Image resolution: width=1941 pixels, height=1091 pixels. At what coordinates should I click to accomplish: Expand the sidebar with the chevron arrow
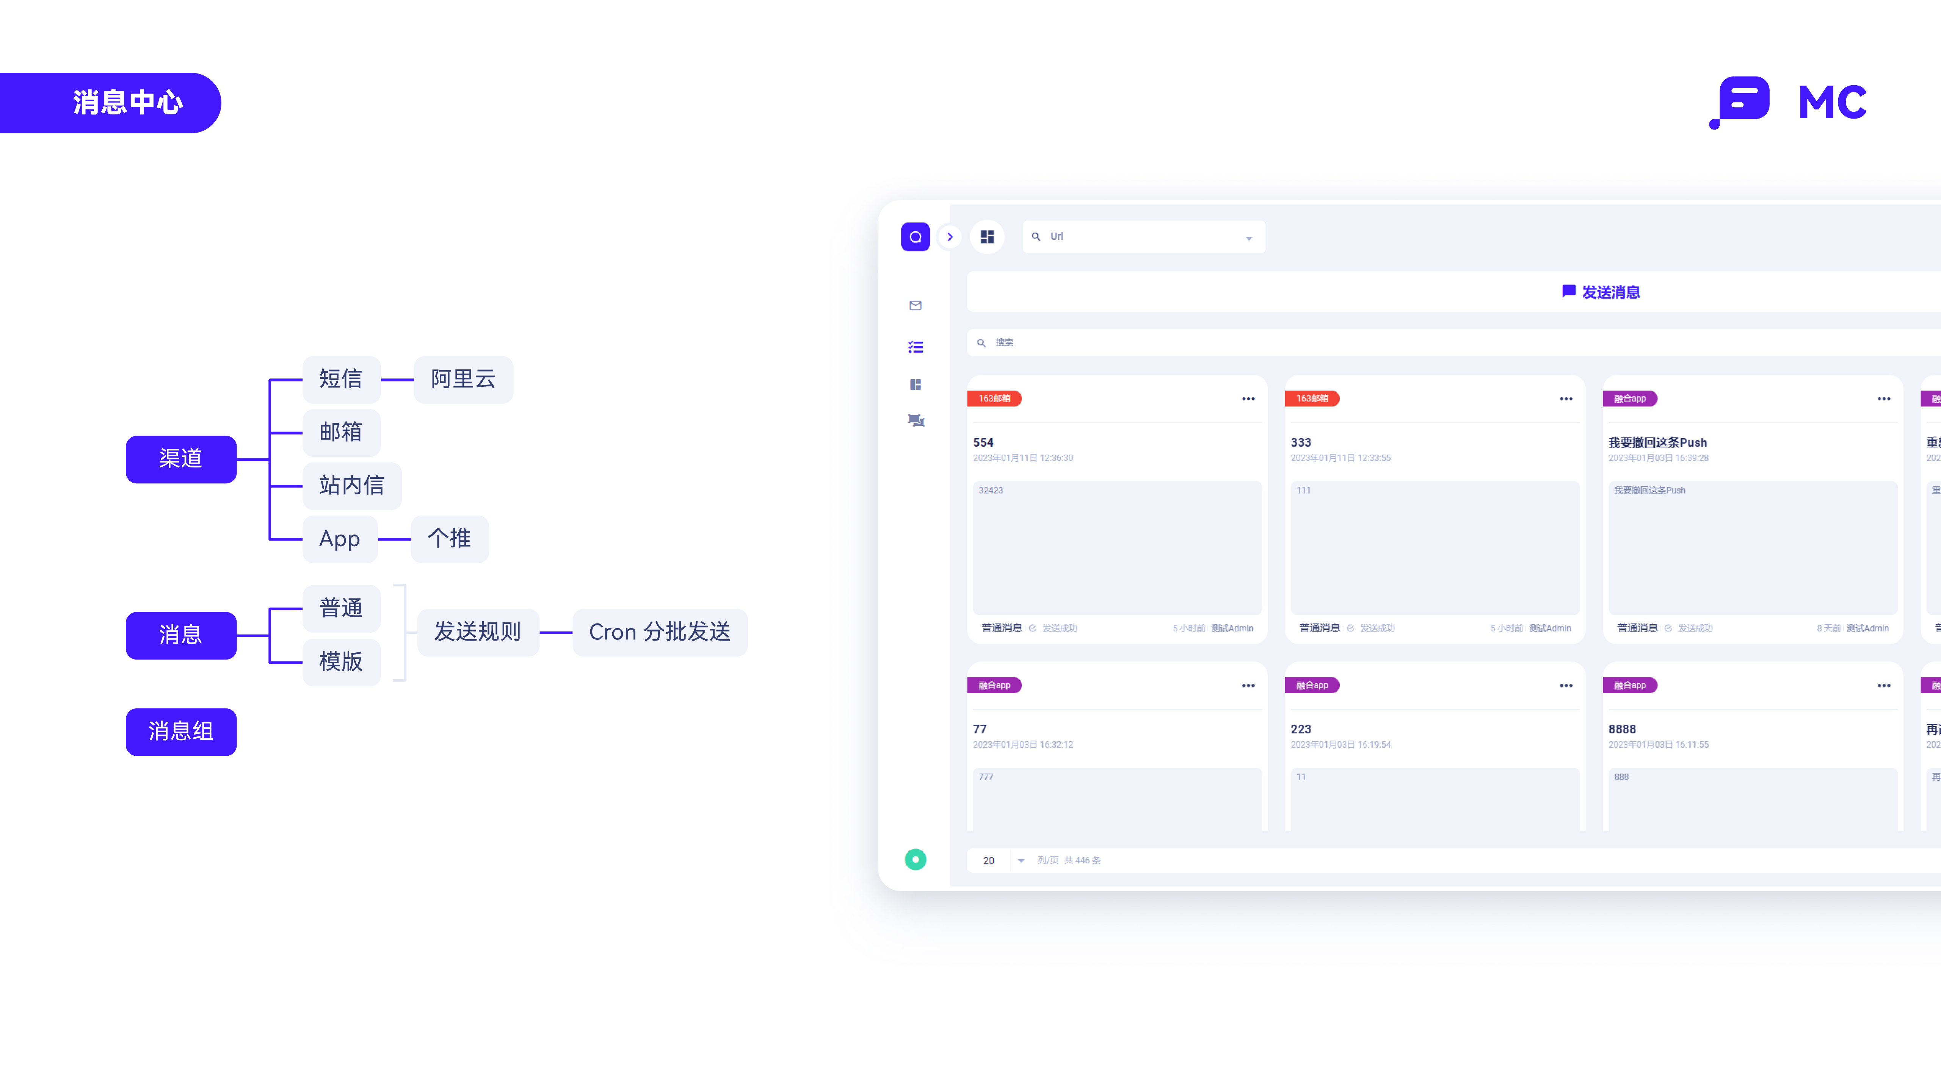(950, 236)
